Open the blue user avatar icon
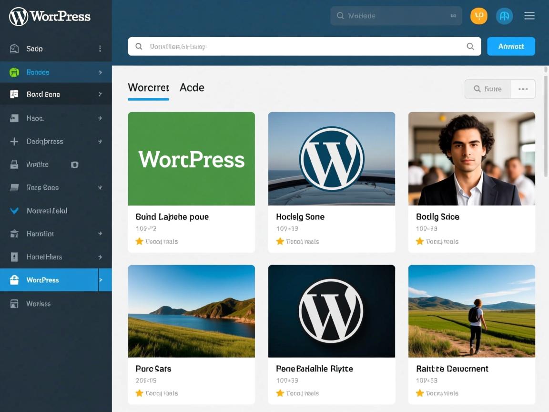This screenshot has height=412, width=549. click(x=504, y=16)
